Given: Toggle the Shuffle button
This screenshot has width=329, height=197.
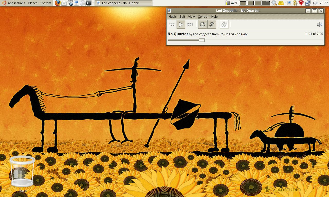Looking at the screenshot, I should (212, 24).
